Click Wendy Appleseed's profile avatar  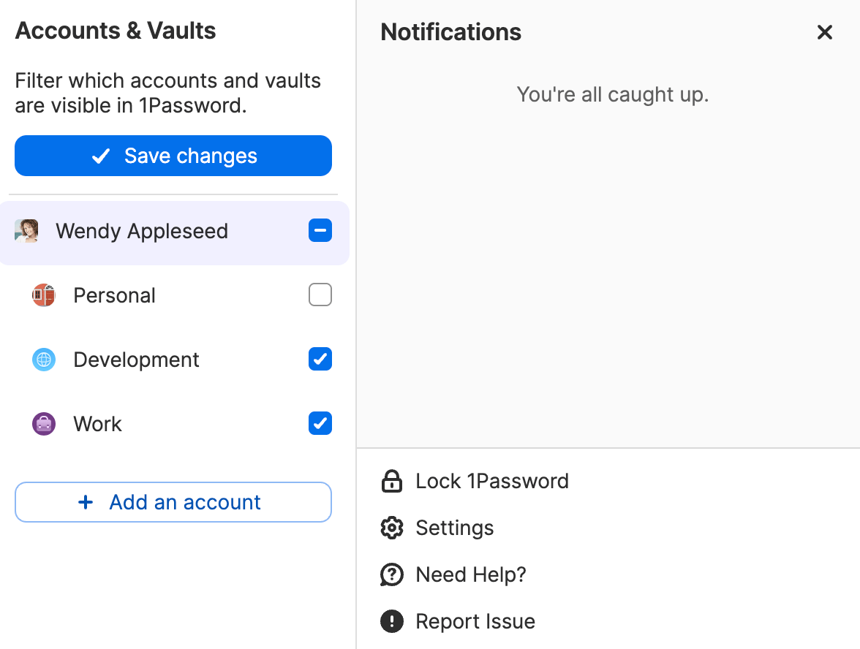pos(26,231)
